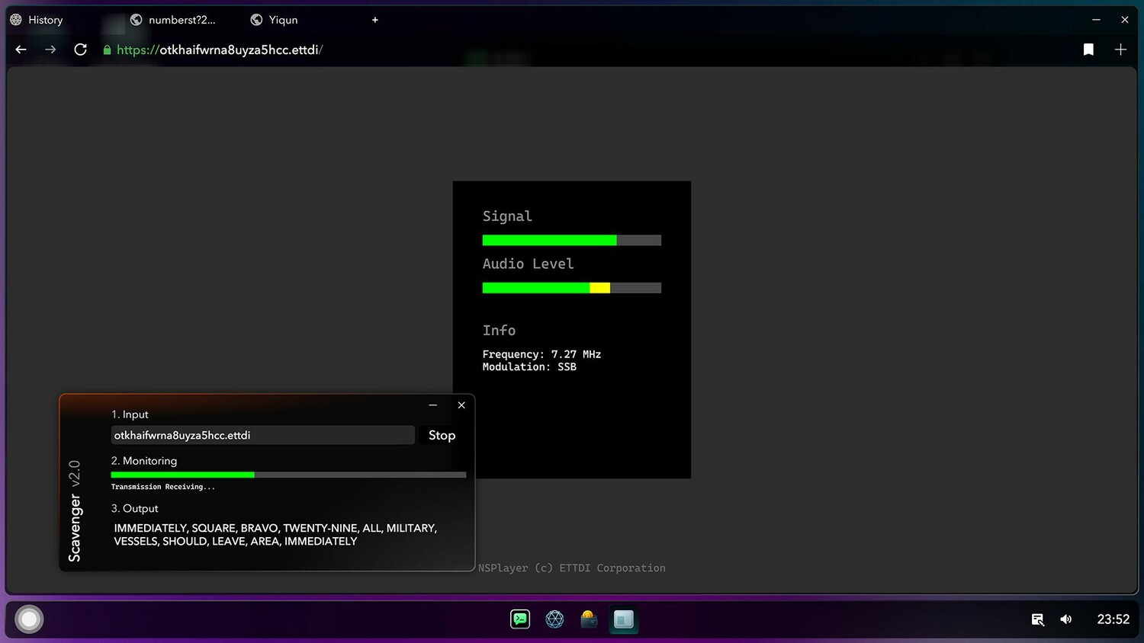Bookmark this page
Viewport: 1144px width, 643px height.
1088,50
